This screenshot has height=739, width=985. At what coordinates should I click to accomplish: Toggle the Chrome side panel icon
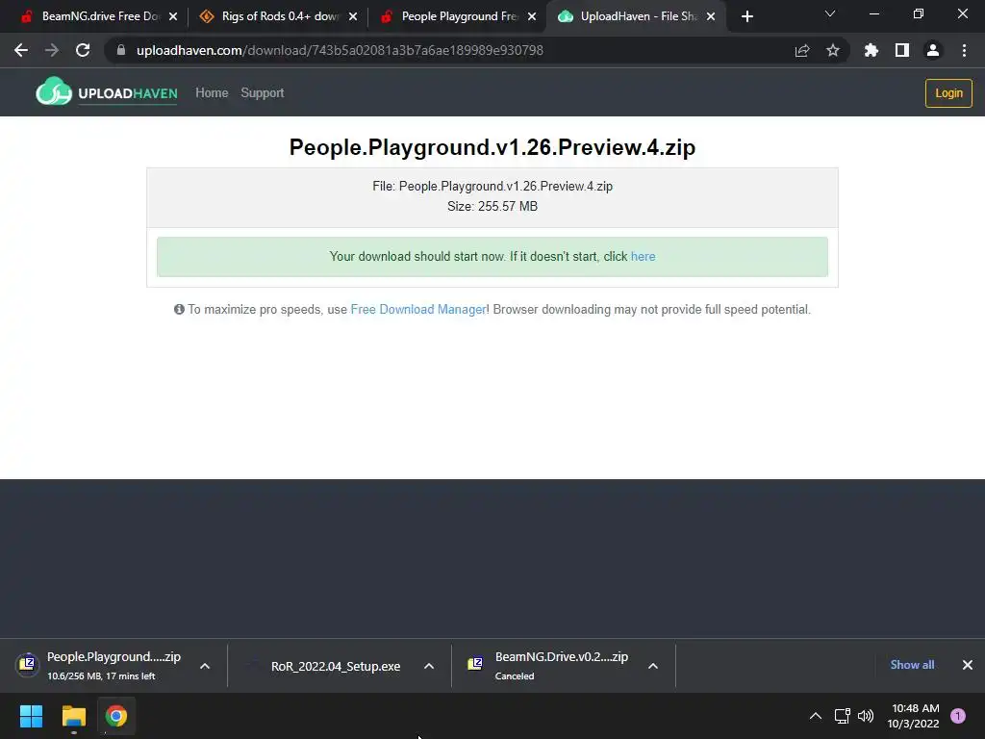point(902,50)
